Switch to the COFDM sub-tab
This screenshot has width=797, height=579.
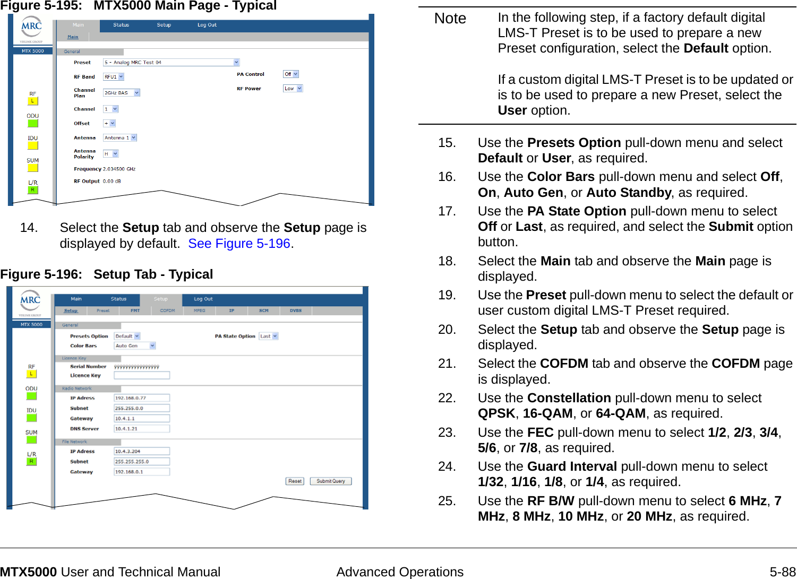(x=167, y=310)
